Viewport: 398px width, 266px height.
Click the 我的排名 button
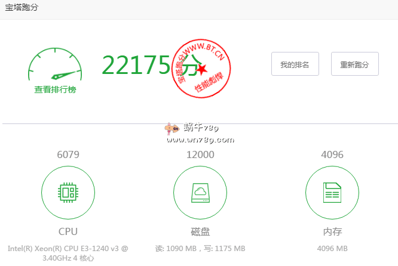[x=295, y=64]
